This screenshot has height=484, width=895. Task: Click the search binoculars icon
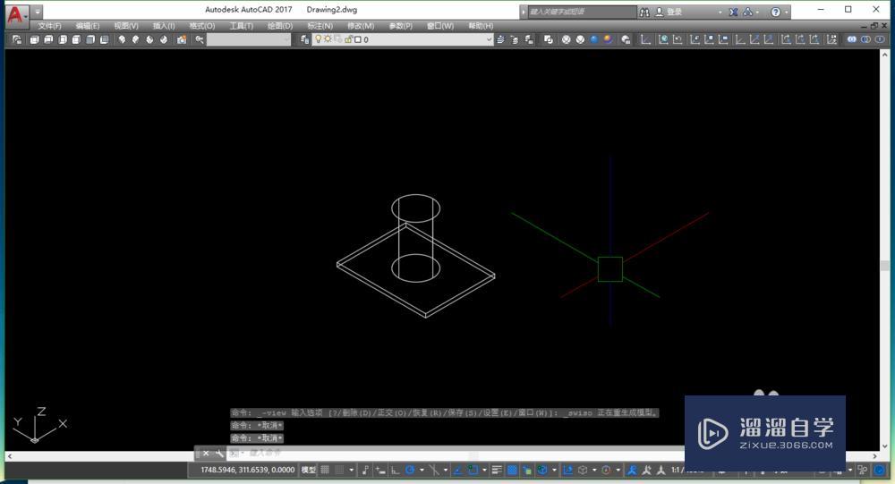pyautogui.click(x=644, y=12)
